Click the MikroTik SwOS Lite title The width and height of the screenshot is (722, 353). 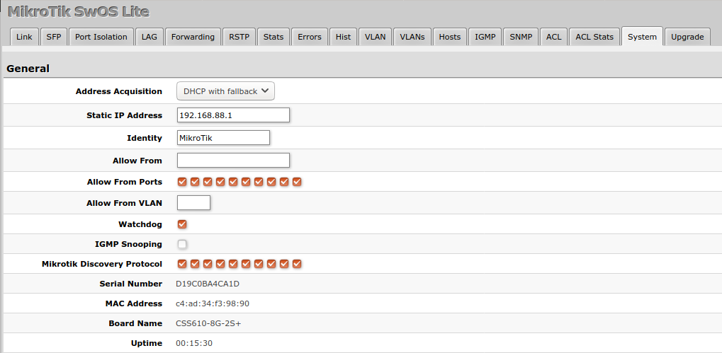(78, 11)
